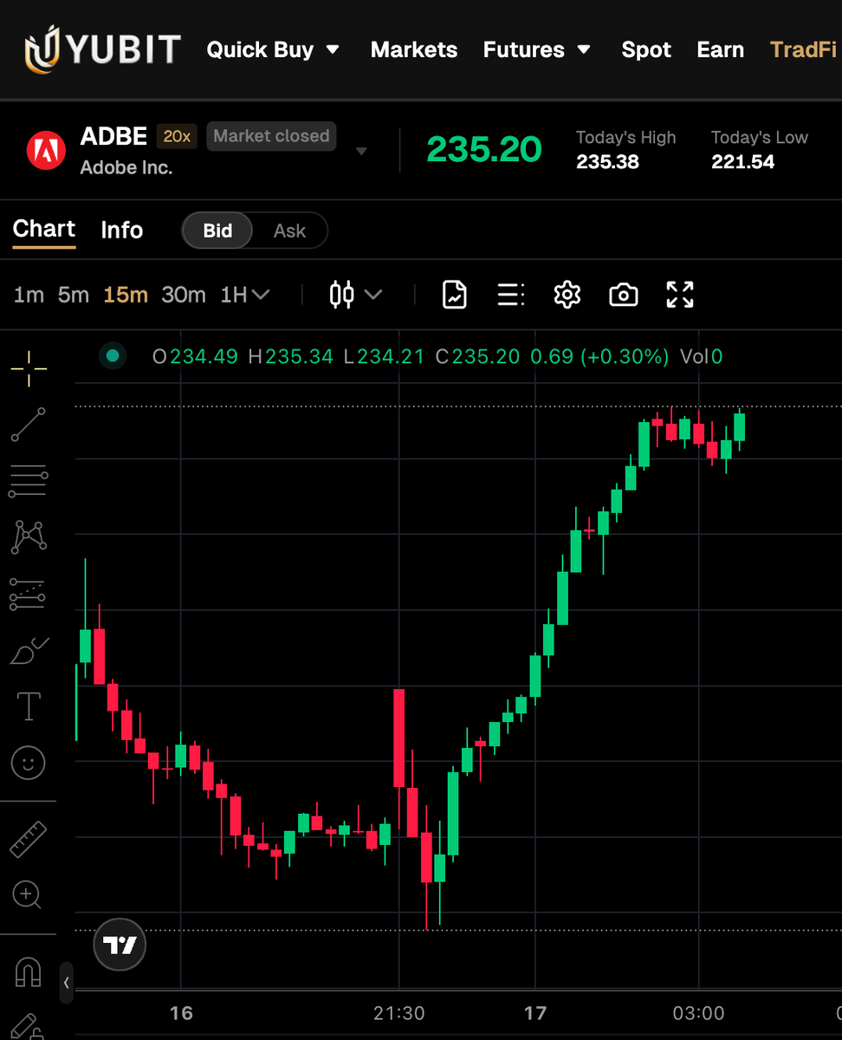
Task: Click the 20x leverage badge
Action: click(x=178, y=136)
